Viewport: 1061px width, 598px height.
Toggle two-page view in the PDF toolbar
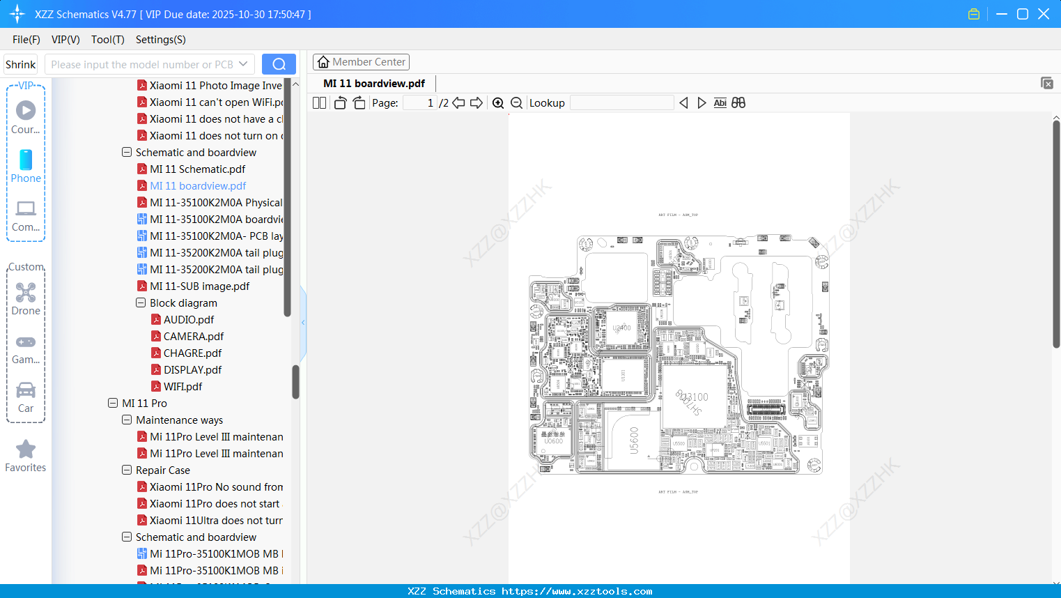(x=319, y=102)
